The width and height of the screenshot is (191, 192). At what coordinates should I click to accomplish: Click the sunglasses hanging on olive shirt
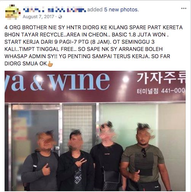click(143, 153)
